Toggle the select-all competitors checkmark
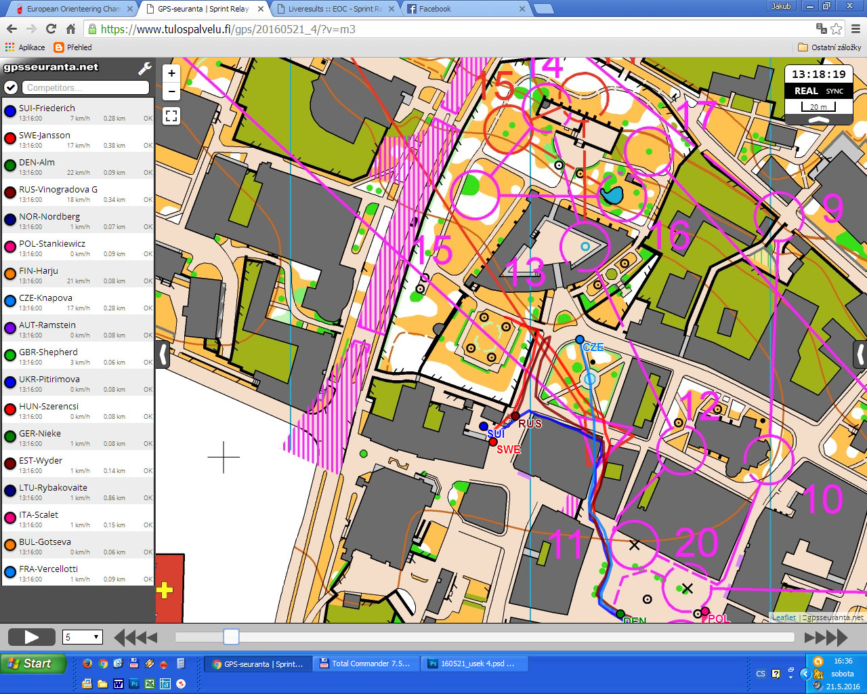 click(11, 87)
